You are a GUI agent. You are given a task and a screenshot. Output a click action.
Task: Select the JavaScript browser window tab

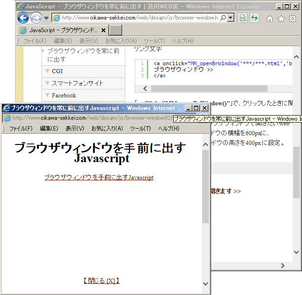click(x=62, y=30)
